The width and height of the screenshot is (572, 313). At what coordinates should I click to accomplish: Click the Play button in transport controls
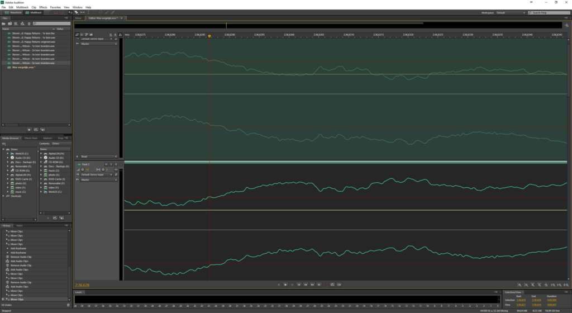285,284
